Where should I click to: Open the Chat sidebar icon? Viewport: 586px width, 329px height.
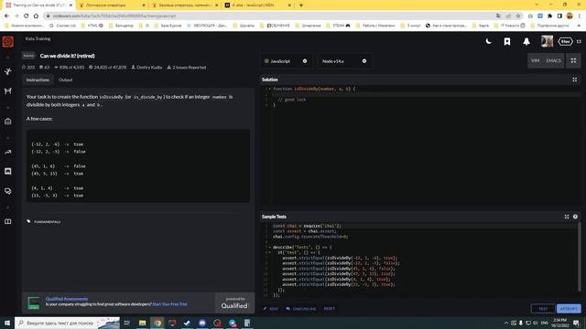pyautogui.click(x=8, y=171)
